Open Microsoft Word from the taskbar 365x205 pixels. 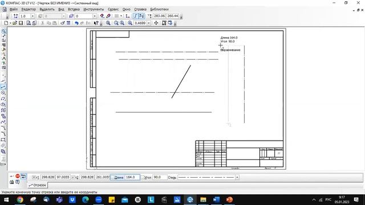216,200
